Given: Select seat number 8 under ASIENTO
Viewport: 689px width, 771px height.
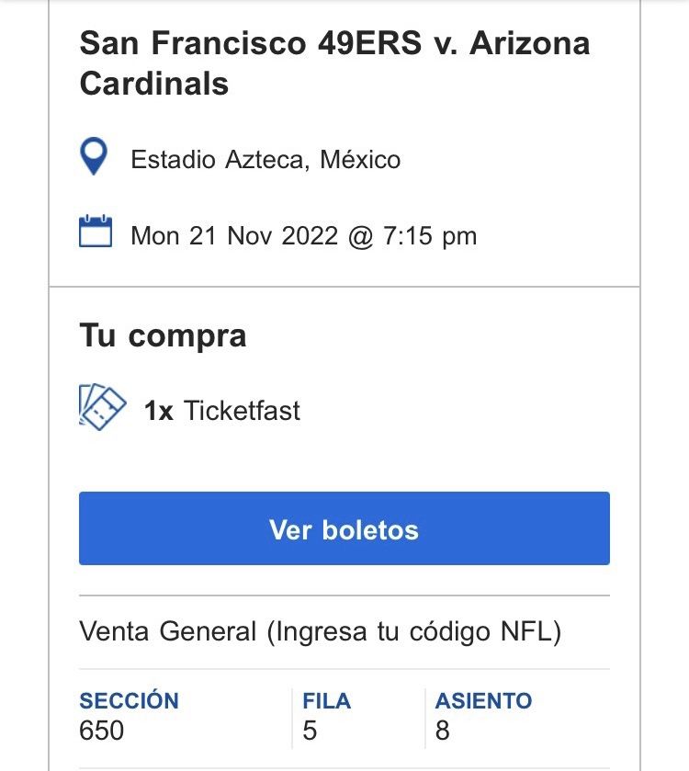Looking at the screenshot, I should tap(443, 731).
